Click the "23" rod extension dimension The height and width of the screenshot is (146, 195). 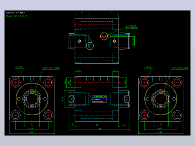[x=124, y=125]
